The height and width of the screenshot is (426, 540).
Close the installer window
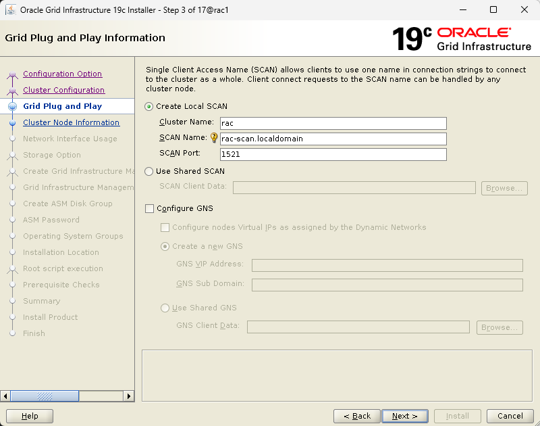(x=524, y=9)
